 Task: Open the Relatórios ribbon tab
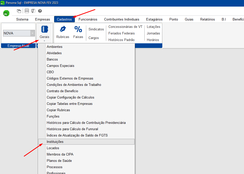207,19
